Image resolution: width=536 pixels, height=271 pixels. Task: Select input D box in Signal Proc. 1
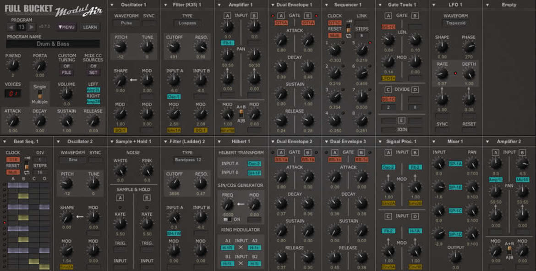point(415,216)
